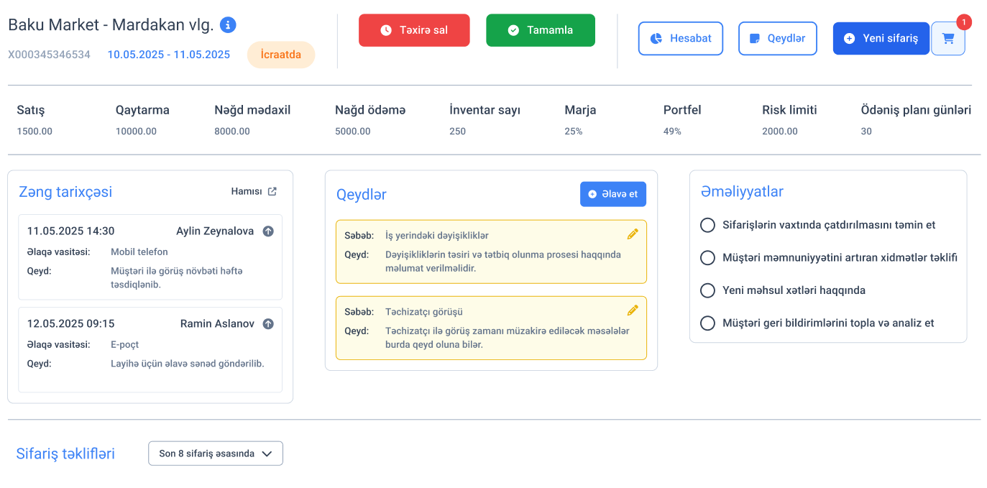
Task: Click the 'Baku Market - Mardakan vlg.' title
Action: click(x=111, y=25)
